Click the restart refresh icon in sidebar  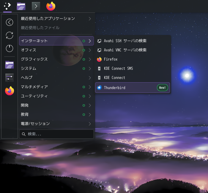(x=10, y=35)
